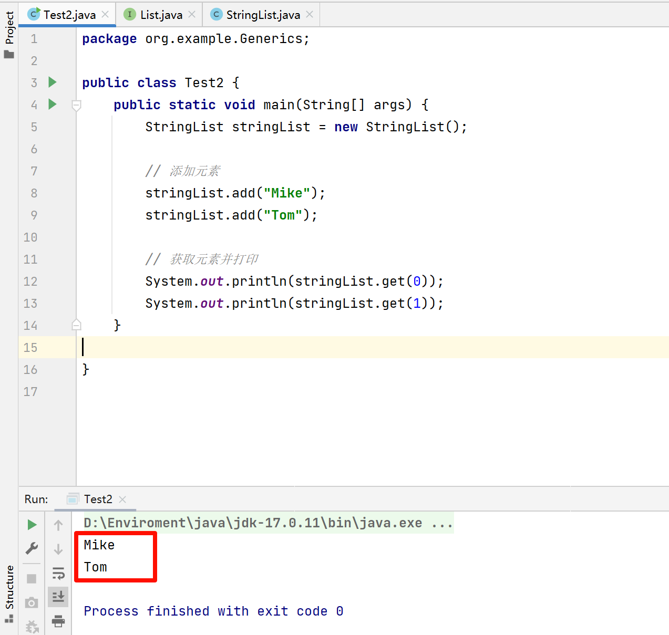Click the gray stop process square
Viewport: 669px width, 635px height.
pyautogui.click(x=32, y=579)
